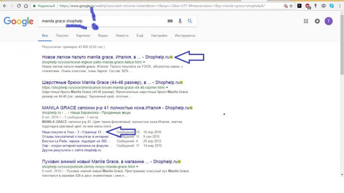The width and height of the screenshot is (344, 193).
Task: Select the Все search tab
Action: point(45,36)
